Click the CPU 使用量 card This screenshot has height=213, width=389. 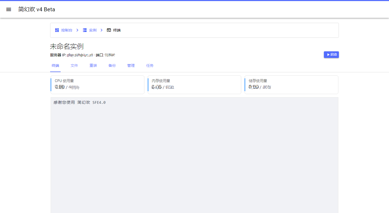pos(97,85)
